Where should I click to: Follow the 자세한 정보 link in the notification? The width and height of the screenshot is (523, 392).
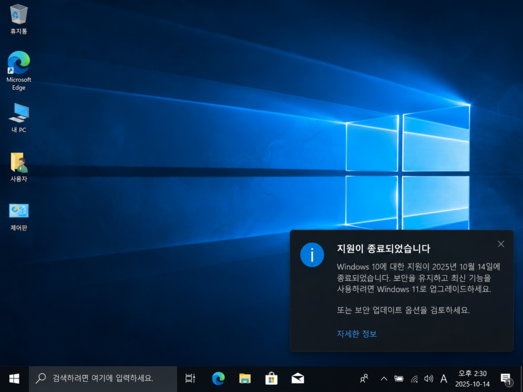pyautogui.click(x=356, y=334)
